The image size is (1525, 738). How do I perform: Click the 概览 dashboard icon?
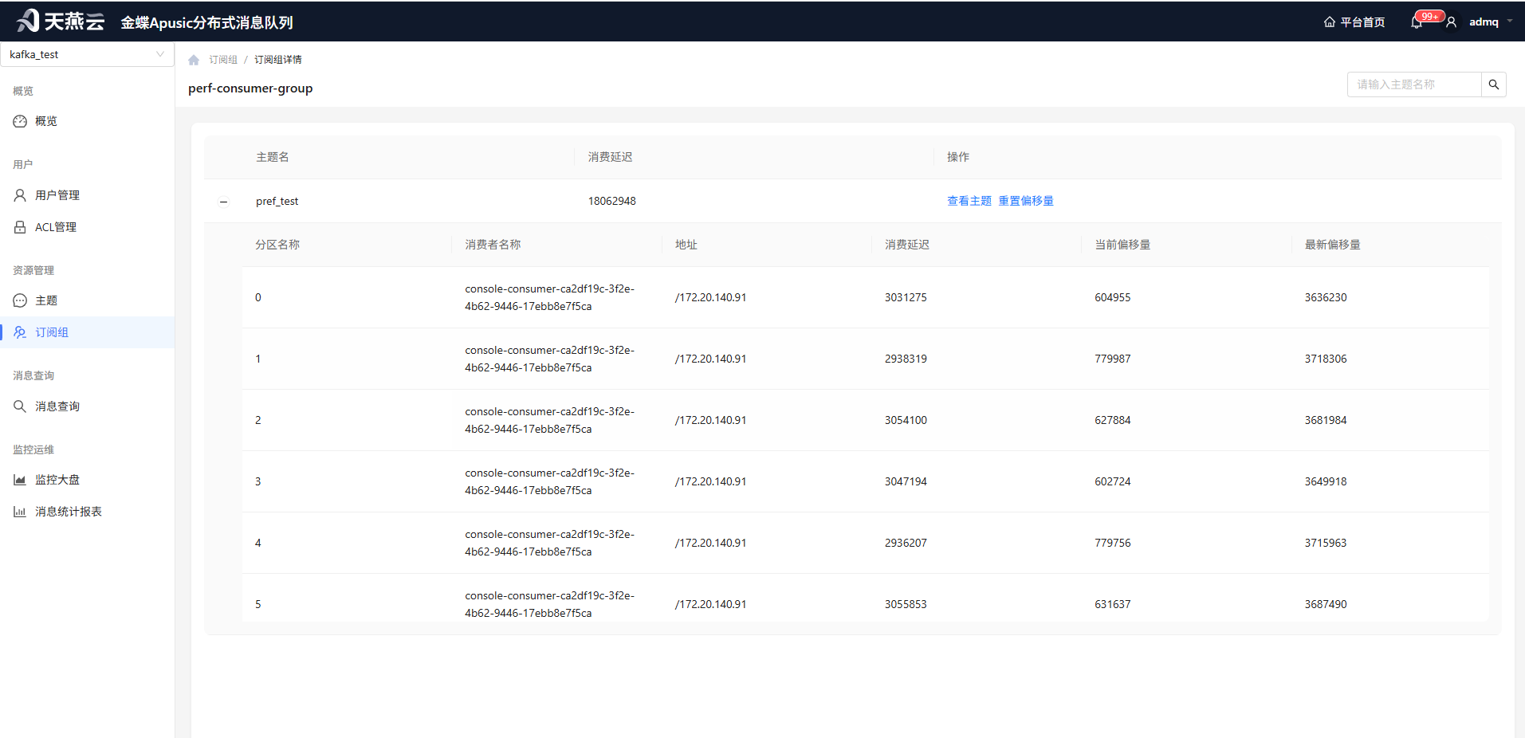(x=20, y=121)
